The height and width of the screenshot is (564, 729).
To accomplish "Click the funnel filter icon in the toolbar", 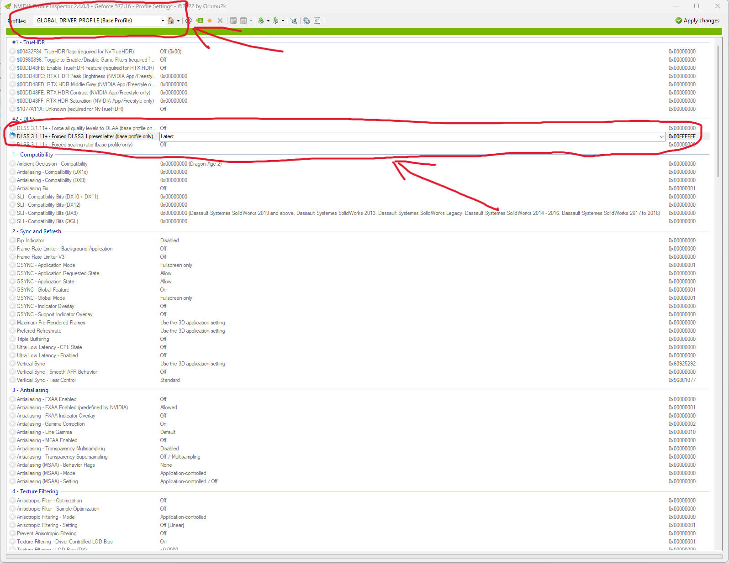I will [294, 21].
